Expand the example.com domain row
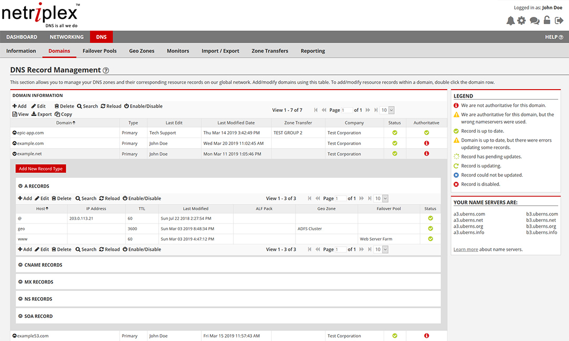 [15, 143]
